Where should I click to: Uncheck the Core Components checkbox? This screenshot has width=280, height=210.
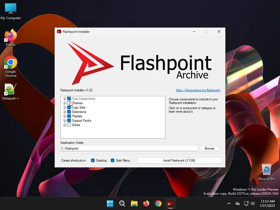69,99
